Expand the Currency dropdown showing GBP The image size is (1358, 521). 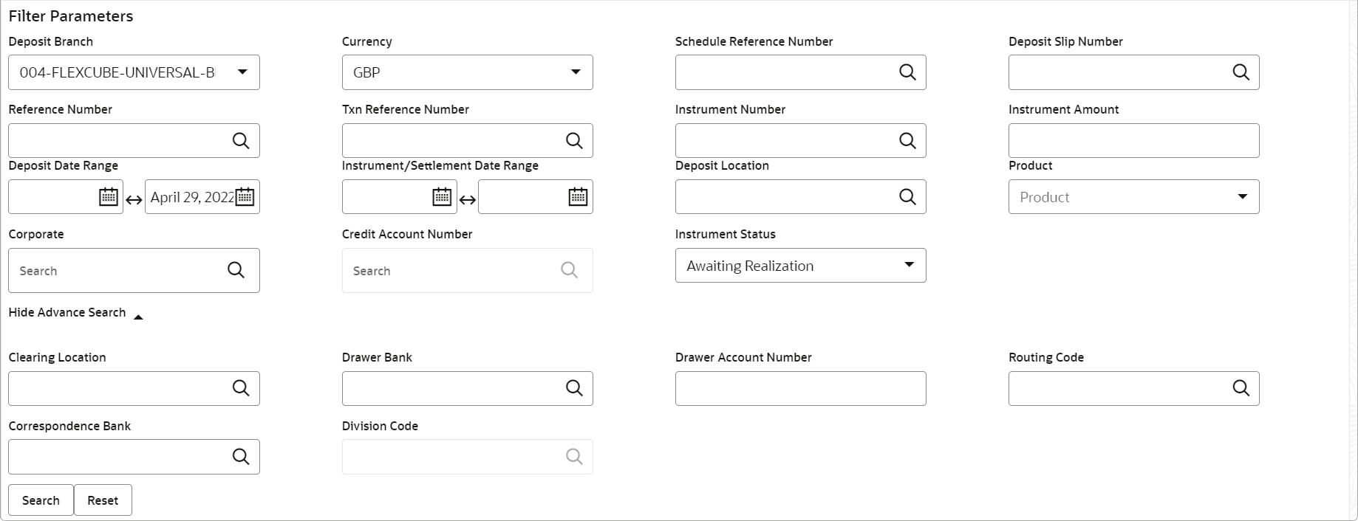tap(576, 72)
